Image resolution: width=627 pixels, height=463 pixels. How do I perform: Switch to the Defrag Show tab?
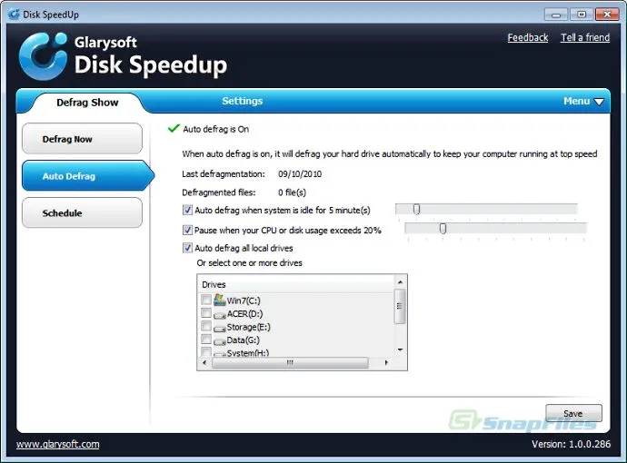[x=87, y=103]
